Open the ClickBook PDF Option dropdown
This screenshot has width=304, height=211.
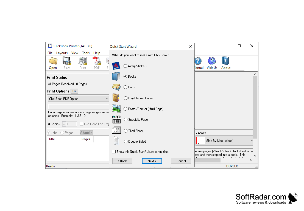pyautogui.click(x=78, y=99)
